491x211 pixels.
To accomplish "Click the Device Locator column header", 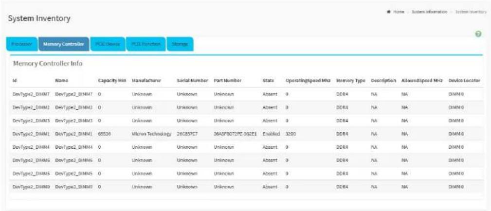I will (464, 80).
